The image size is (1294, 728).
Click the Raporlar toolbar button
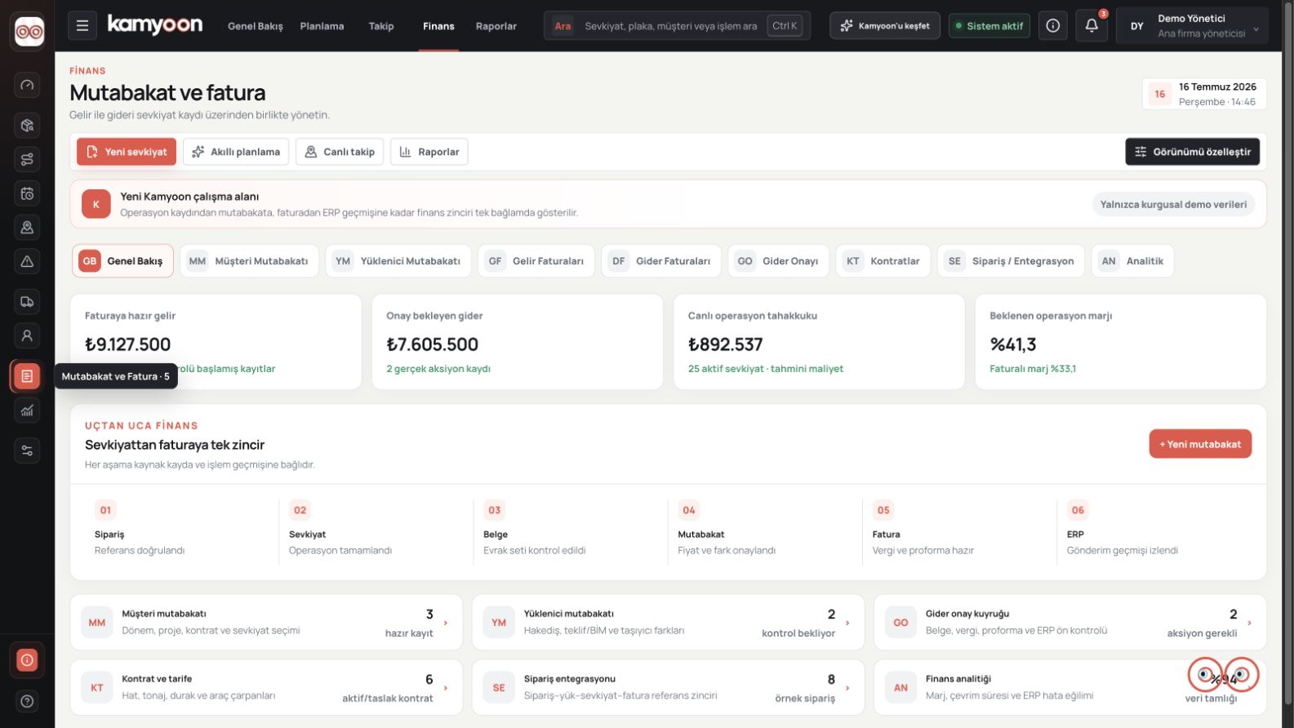429,152
